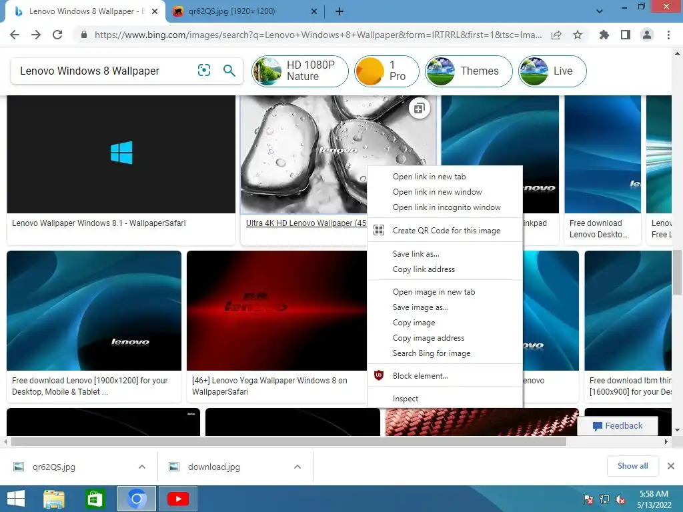
Task: Open the Chrome three-dot menu
Action: (668, 35)
